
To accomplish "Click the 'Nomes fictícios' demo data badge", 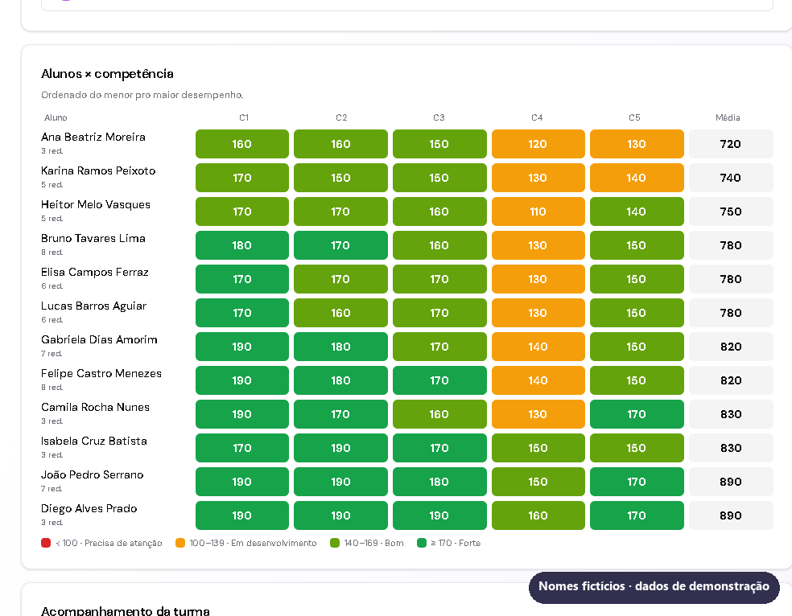I will (x=654, y=586).
